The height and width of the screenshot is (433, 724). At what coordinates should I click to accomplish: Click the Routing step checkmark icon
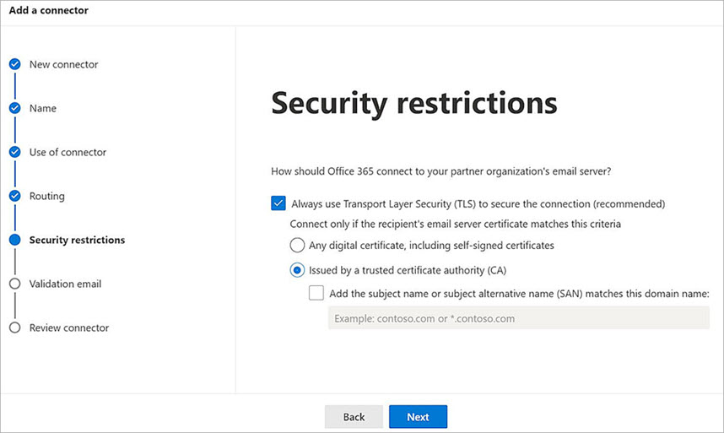(14, 197)
